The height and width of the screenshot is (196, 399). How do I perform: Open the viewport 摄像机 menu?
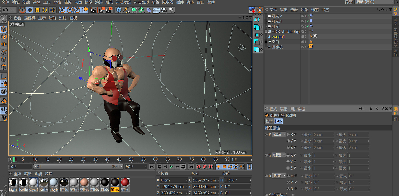(30, 18)
